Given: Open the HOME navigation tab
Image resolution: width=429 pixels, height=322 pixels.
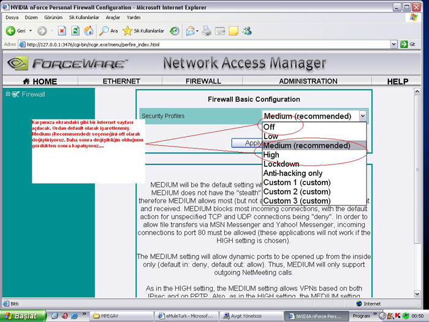Looking at the screenshot, I should [40, 82].
